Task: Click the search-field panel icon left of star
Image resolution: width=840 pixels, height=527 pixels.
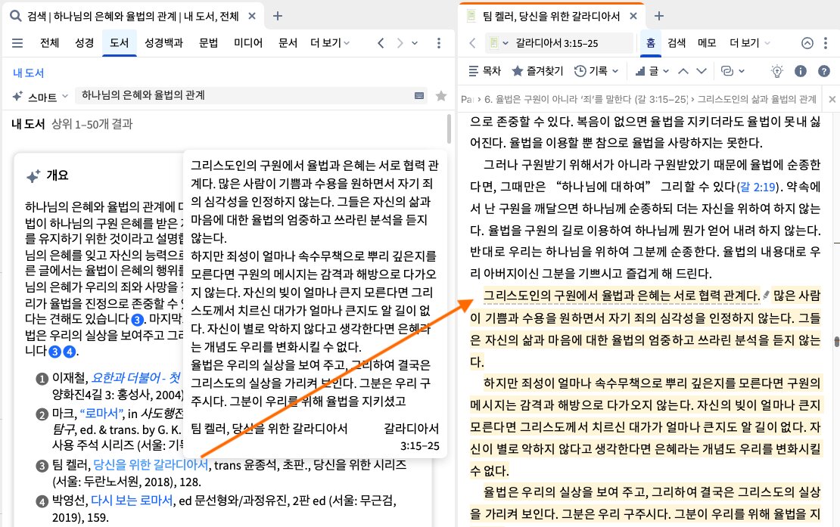Action: (x=419, y=96)
